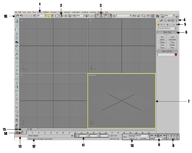The width and height of the screenshot is (192, 153).
Task: Toggle the Percent Snap button
Action: click(x=105, y=16)
